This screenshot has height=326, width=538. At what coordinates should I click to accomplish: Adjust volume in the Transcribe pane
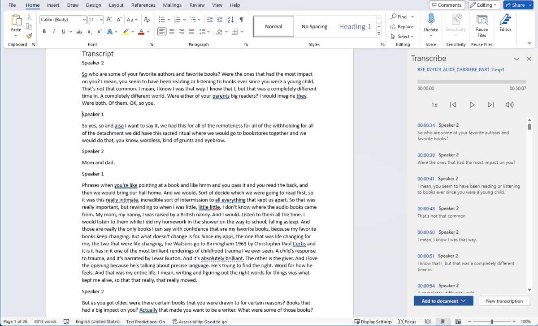(510, 104)
